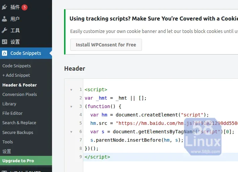
Task: Click the s.parentNode.insertBefore line 7
Action: click(x=137, y=140)
